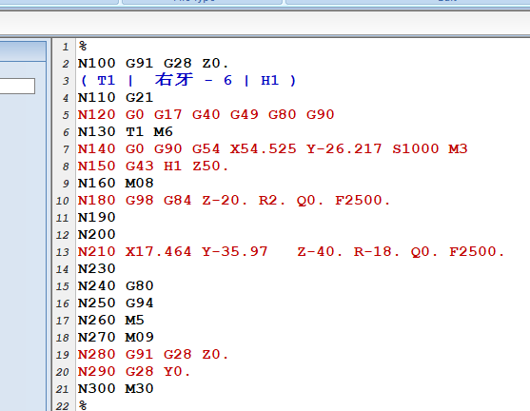Click the empty N200 block line
The image size is (530, 411).
(x=97, y=235)
